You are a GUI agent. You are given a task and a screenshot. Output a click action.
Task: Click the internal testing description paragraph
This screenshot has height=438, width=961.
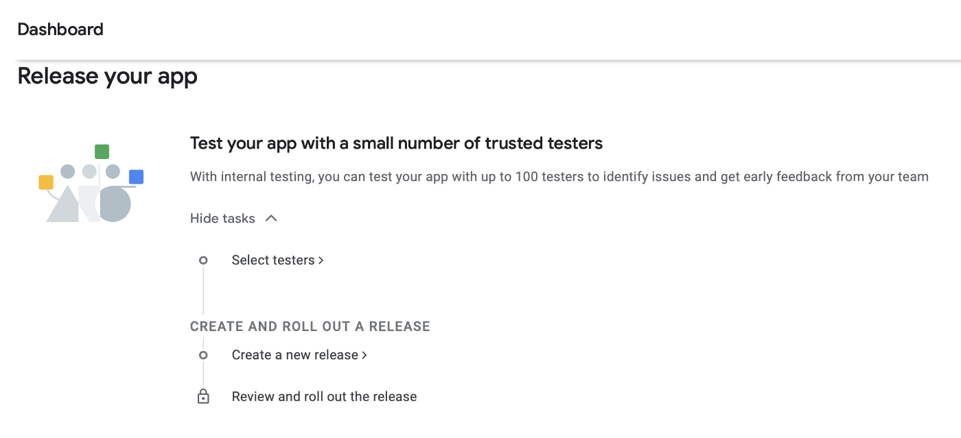click(559, 177)
